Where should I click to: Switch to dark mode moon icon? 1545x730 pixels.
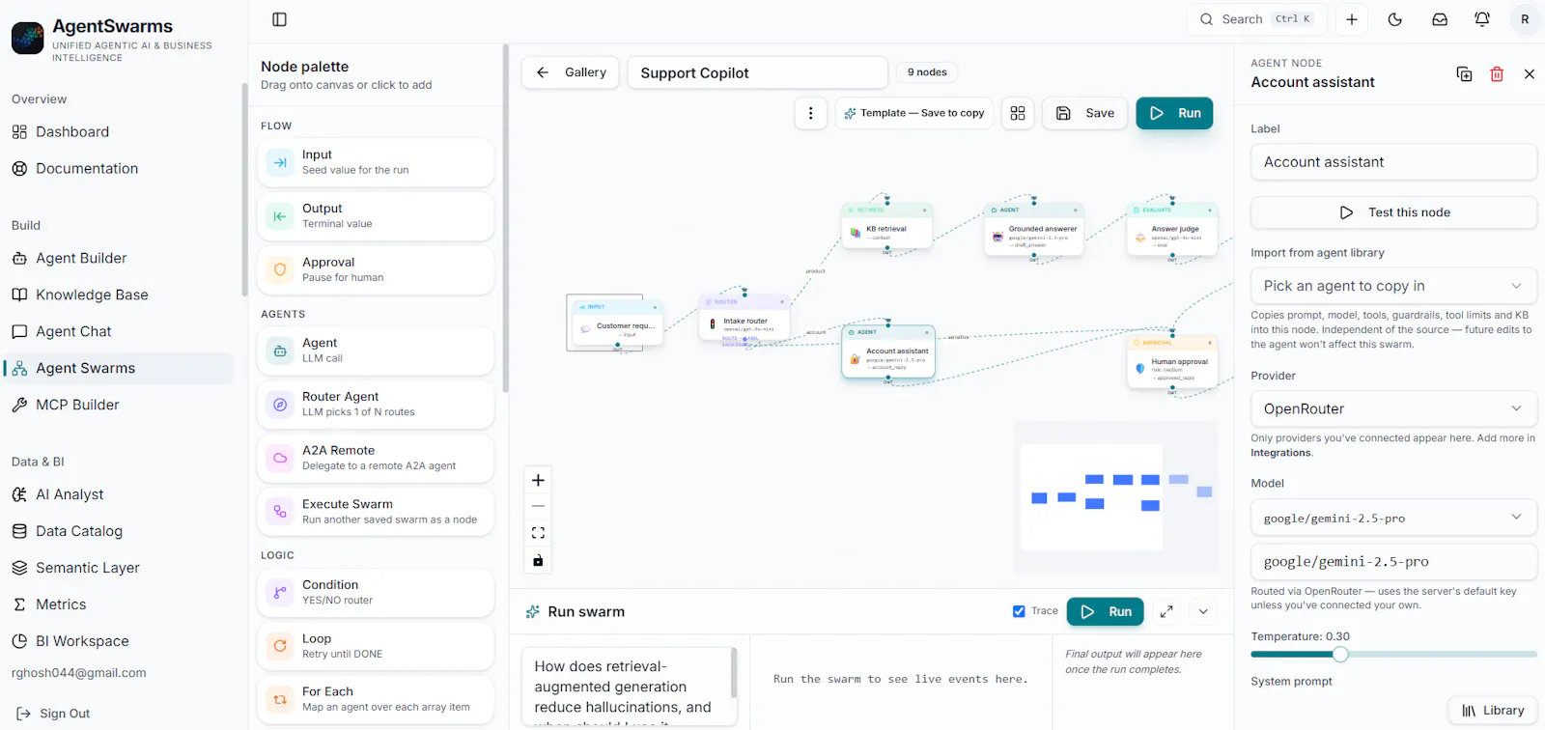[x=1395, y=19]
